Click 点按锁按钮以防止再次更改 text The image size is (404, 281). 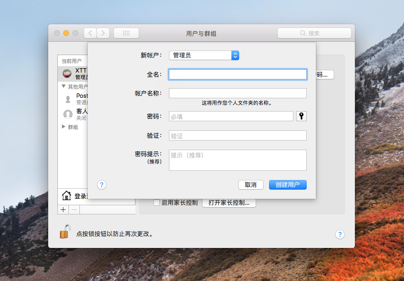tap(115, 234)
